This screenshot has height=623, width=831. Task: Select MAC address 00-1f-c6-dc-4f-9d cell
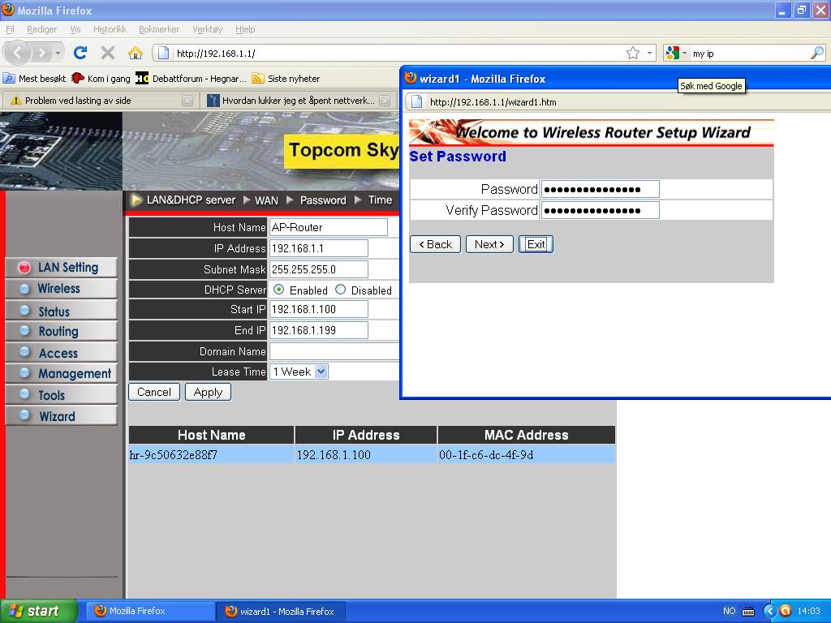pyautogui.click(x=526, y=454)
